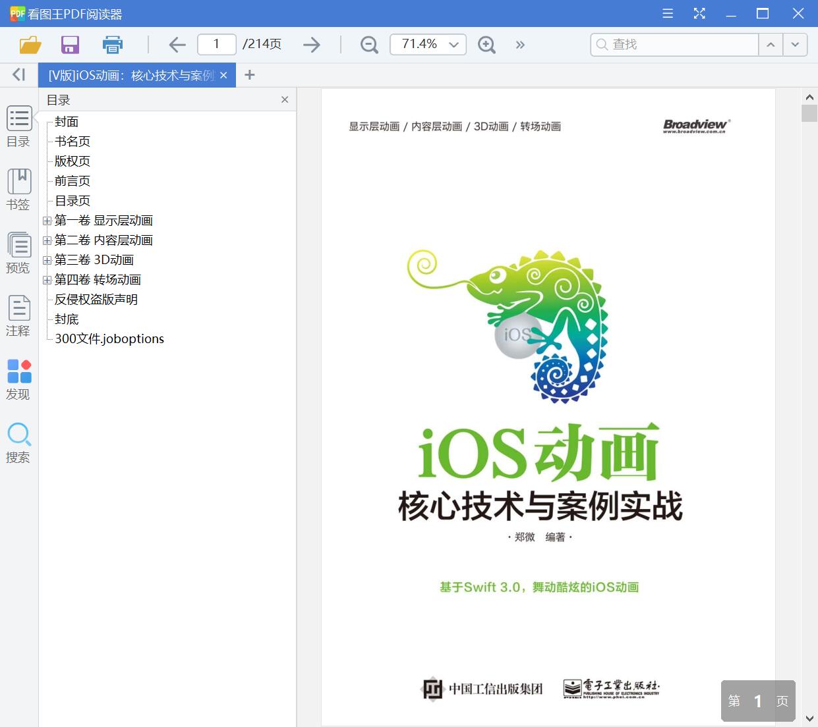This screenshot has height=727, width=818.
Task: Close the 目录 outline panel
Action: [x=285, y=99]
